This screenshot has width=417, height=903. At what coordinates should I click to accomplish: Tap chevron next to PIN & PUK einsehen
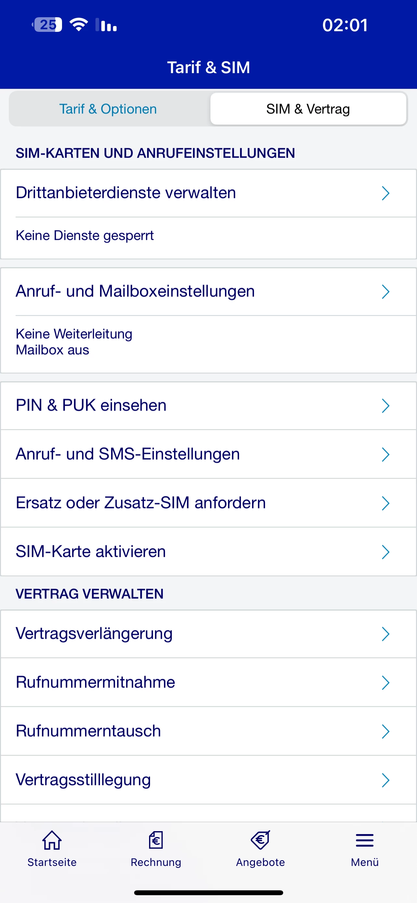coord(385,406)
